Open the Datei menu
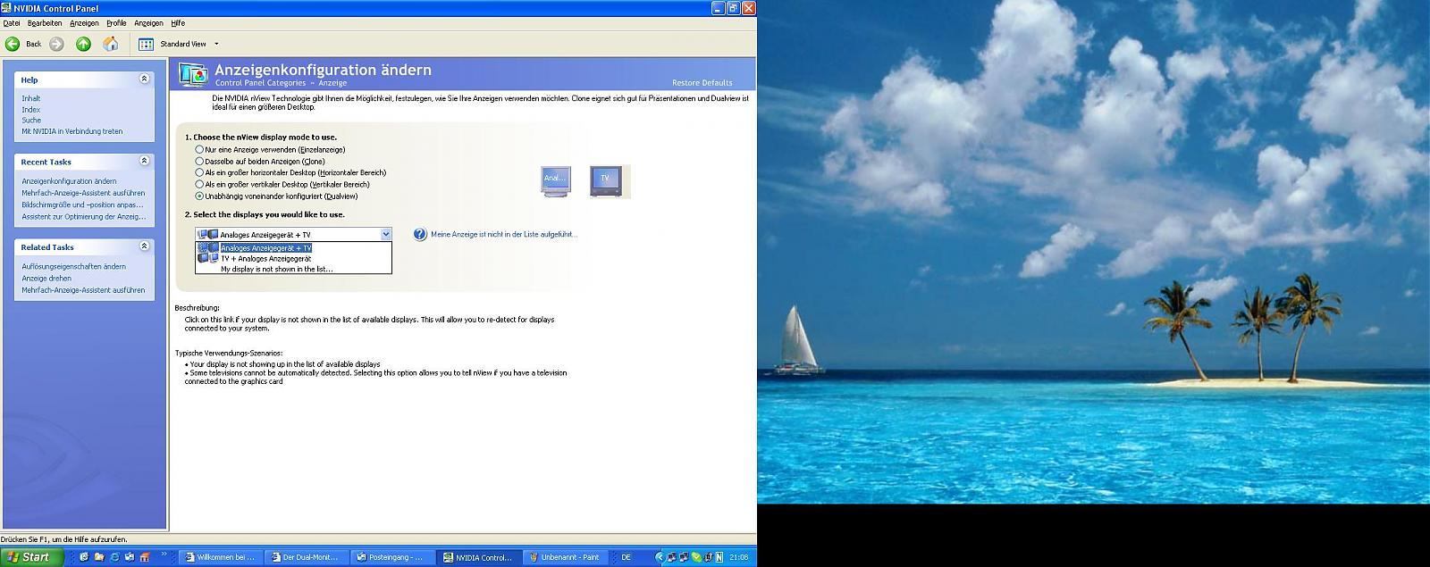 tap(12, 23)
